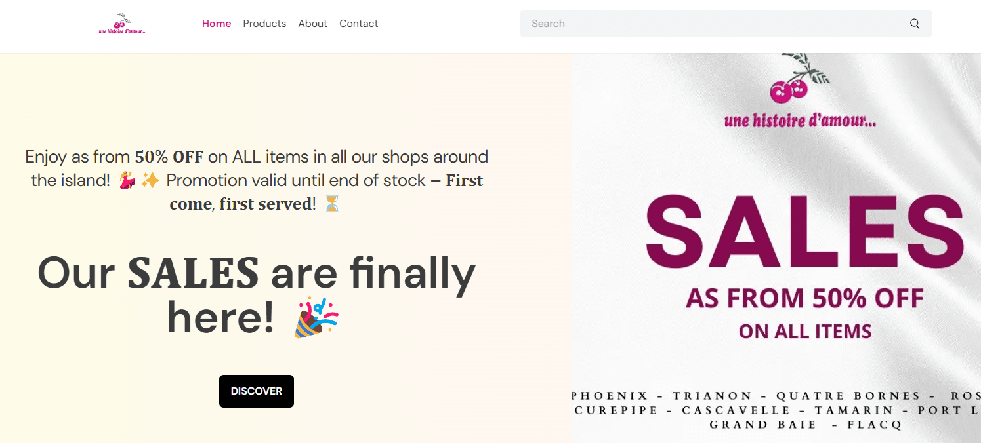Image resolution: width=981 pixels, height=443 pixels.
Task: Click the black DISCOVER button
Action: point(257,391)
